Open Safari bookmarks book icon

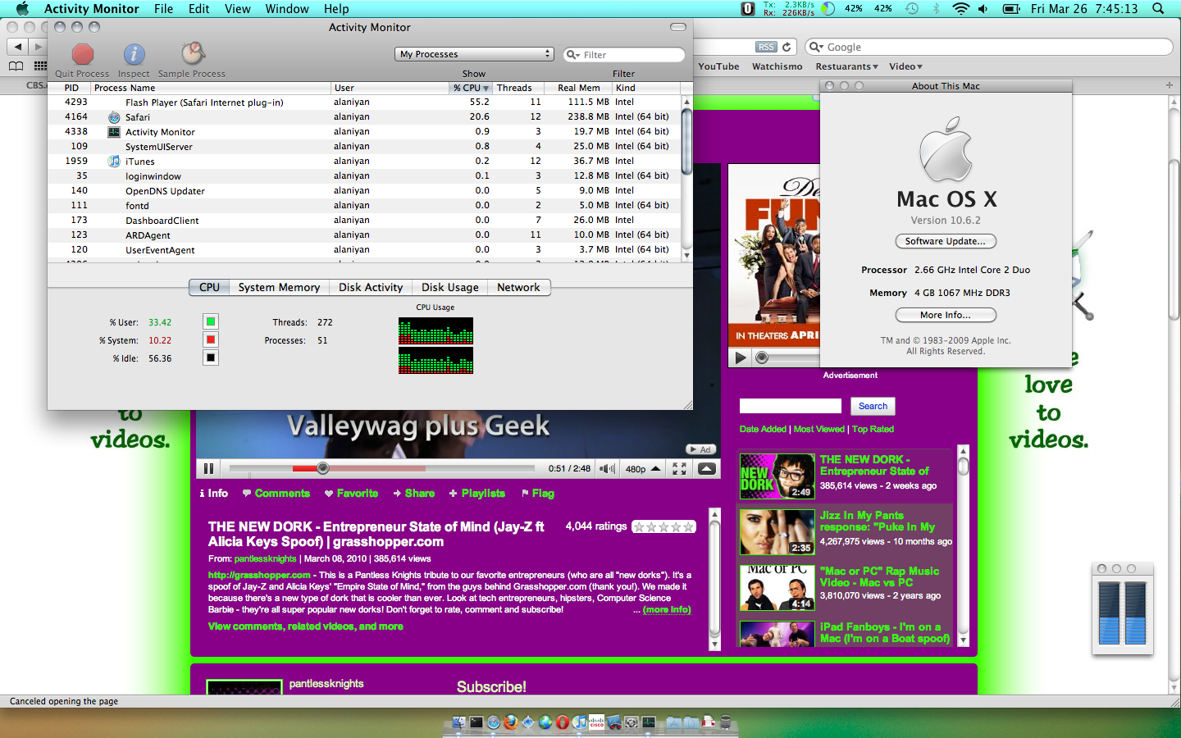point(16,66)
